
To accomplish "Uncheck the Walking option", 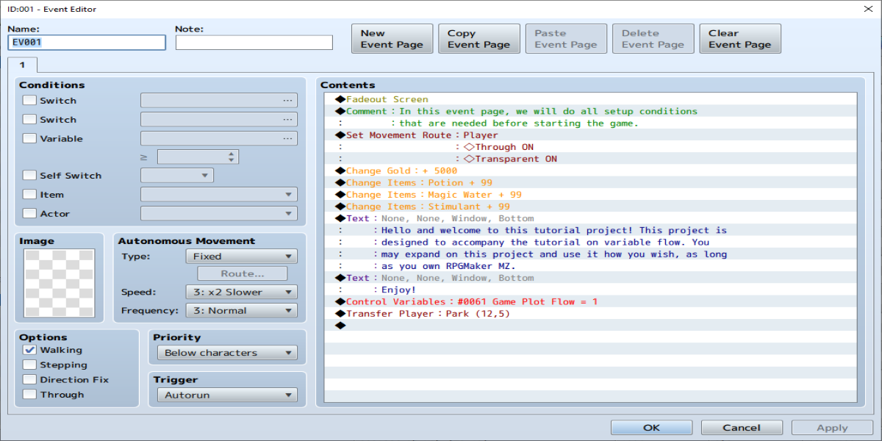I will pos(29,350).
